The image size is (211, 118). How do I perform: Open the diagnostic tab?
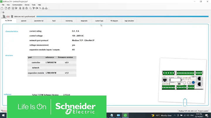84,21
